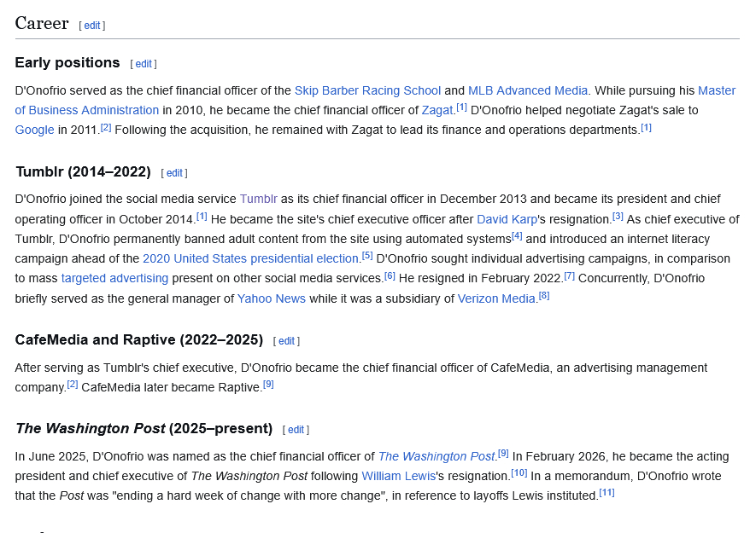
Task: Open the Zagat article link
Action: pos(437,110)
